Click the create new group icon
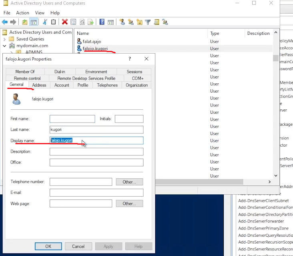The width and height of the screenshot is (293, 256). click(131, 22)
